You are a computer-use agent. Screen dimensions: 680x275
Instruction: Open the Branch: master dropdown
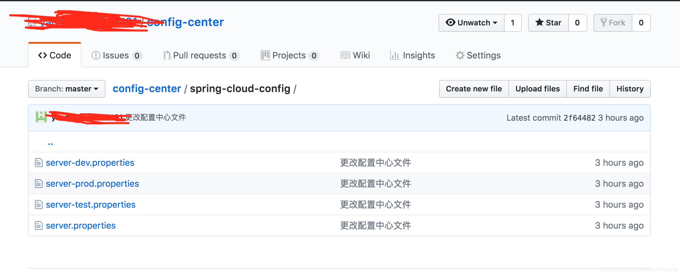coord(67,89)
